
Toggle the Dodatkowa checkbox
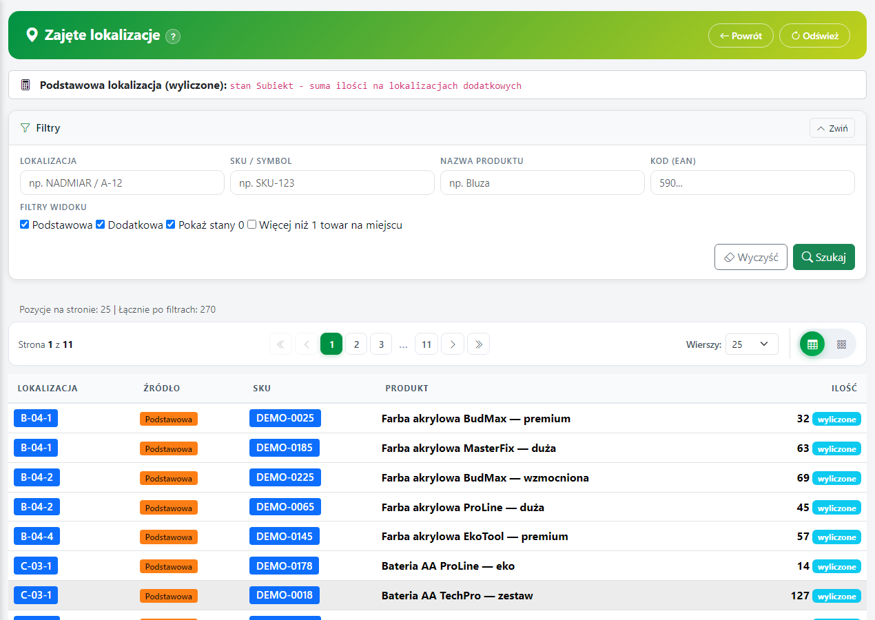101,225
